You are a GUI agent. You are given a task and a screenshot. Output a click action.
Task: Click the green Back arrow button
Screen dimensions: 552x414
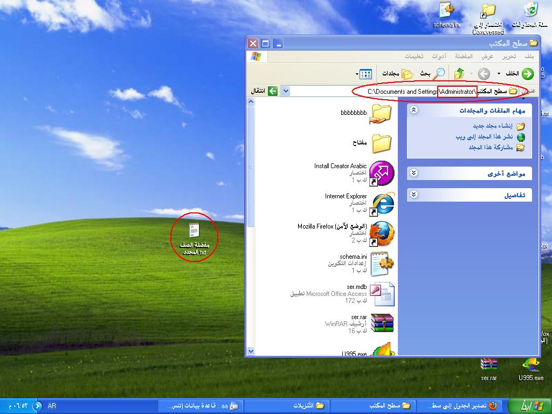[527, 73]
